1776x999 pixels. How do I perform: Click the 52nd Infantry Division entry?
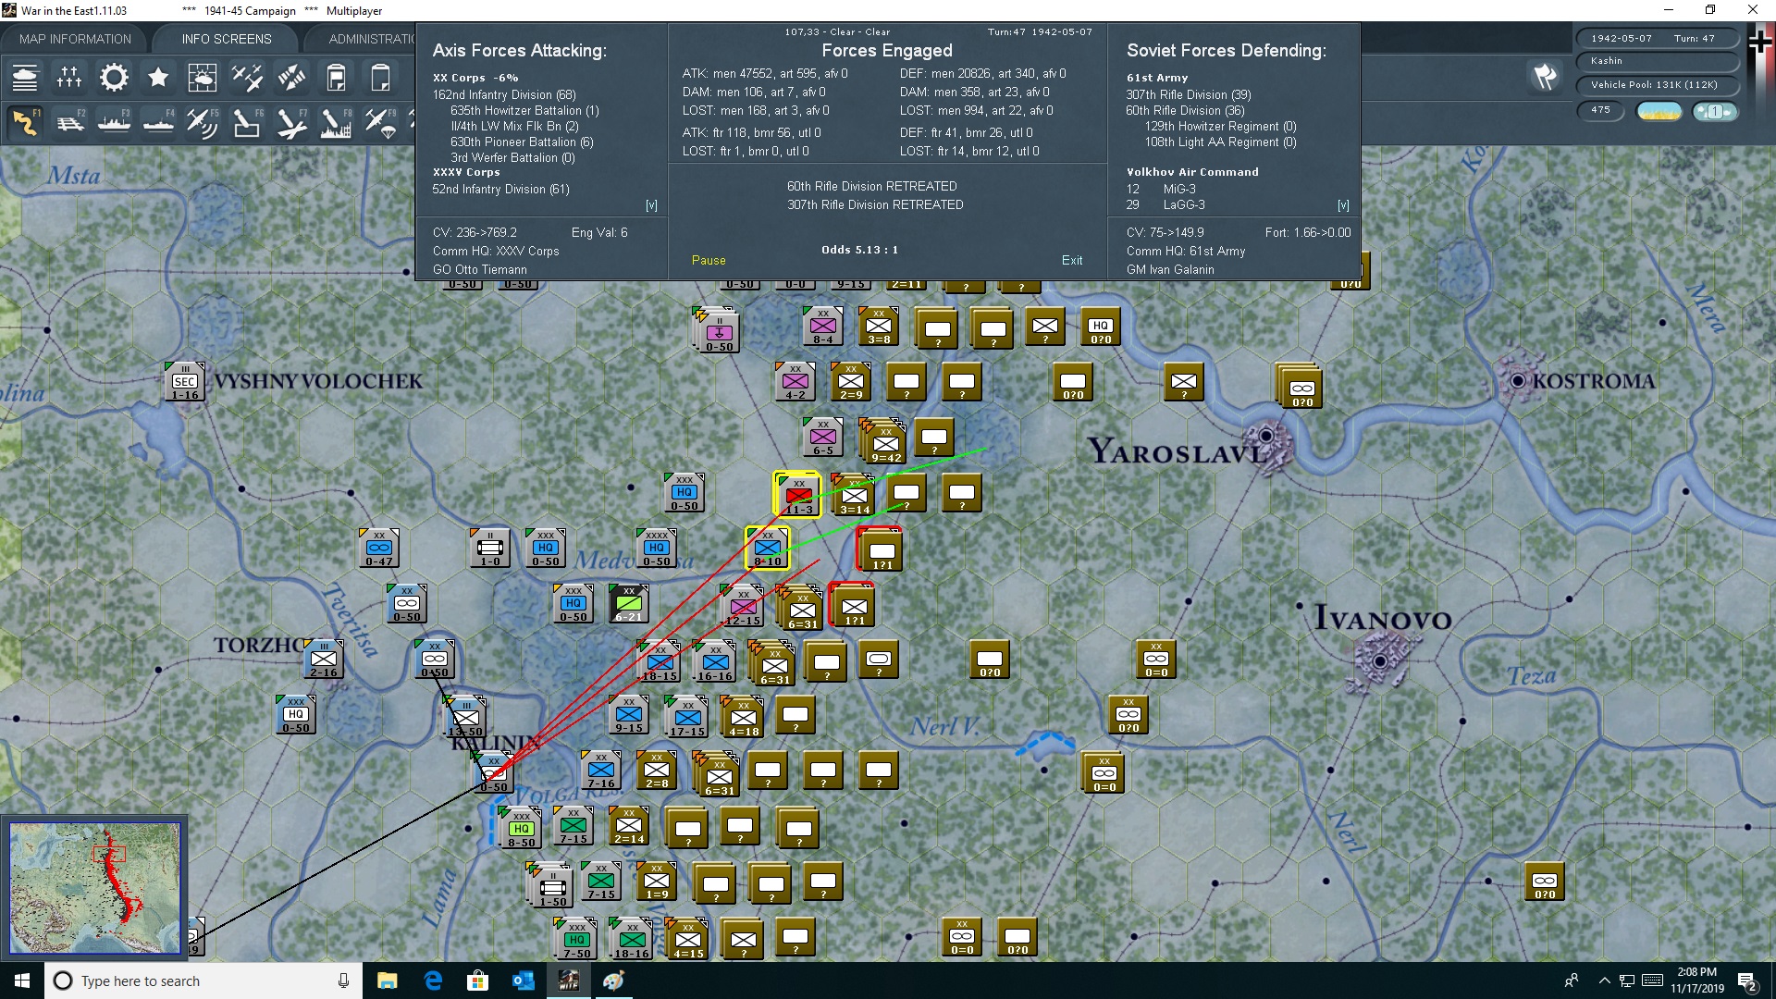(500, 189)
